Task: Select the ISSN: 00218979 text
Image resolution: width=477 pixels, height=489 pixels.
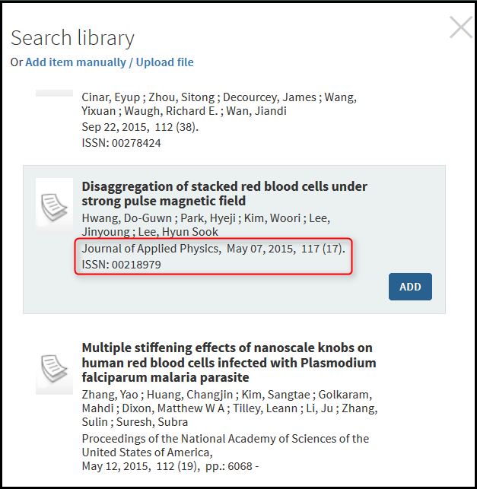Action: click(121, 264)
